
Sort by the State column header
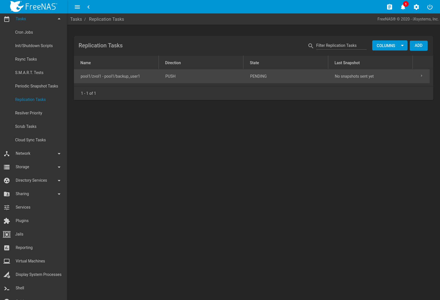[x=254, y=63]
